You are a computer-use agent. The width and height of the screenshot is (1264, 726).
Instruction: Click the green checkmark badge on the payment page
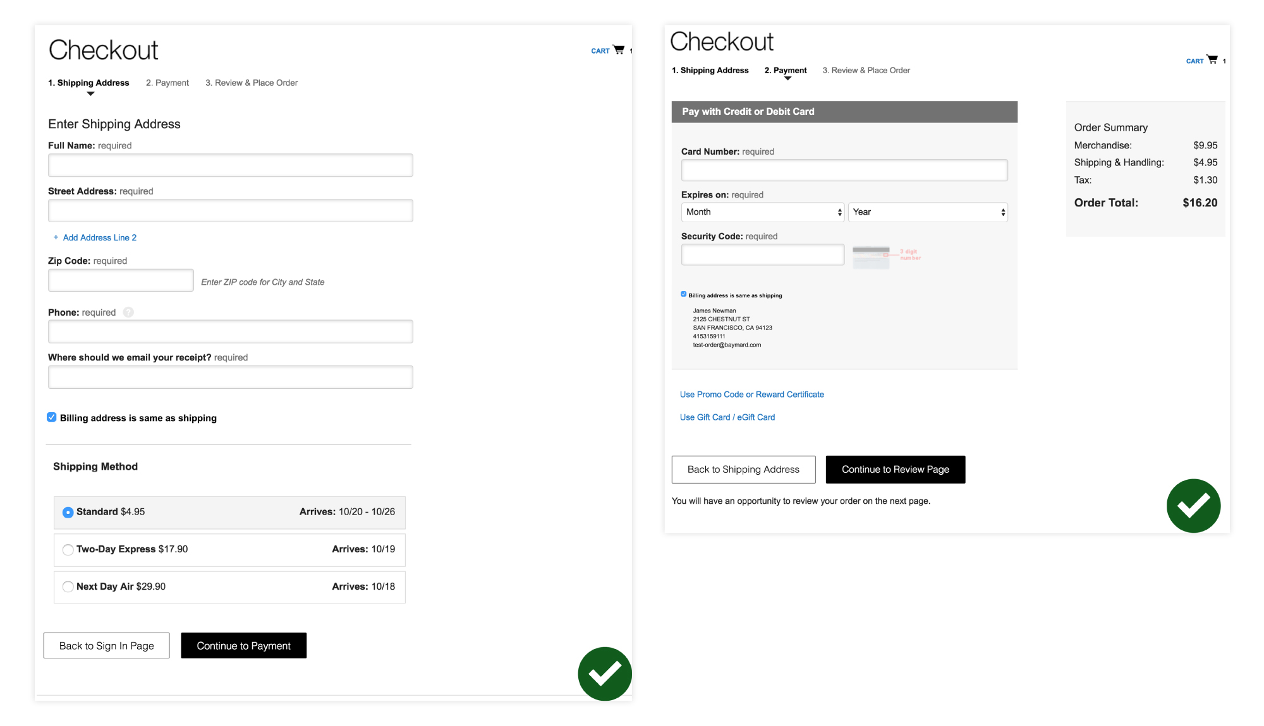[x=1193, y=506]
